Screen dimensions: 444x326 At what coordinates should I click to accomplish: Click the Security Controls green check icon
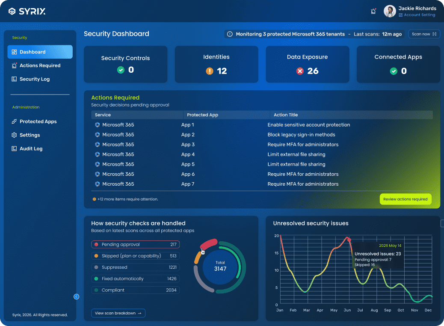point(121,70)
